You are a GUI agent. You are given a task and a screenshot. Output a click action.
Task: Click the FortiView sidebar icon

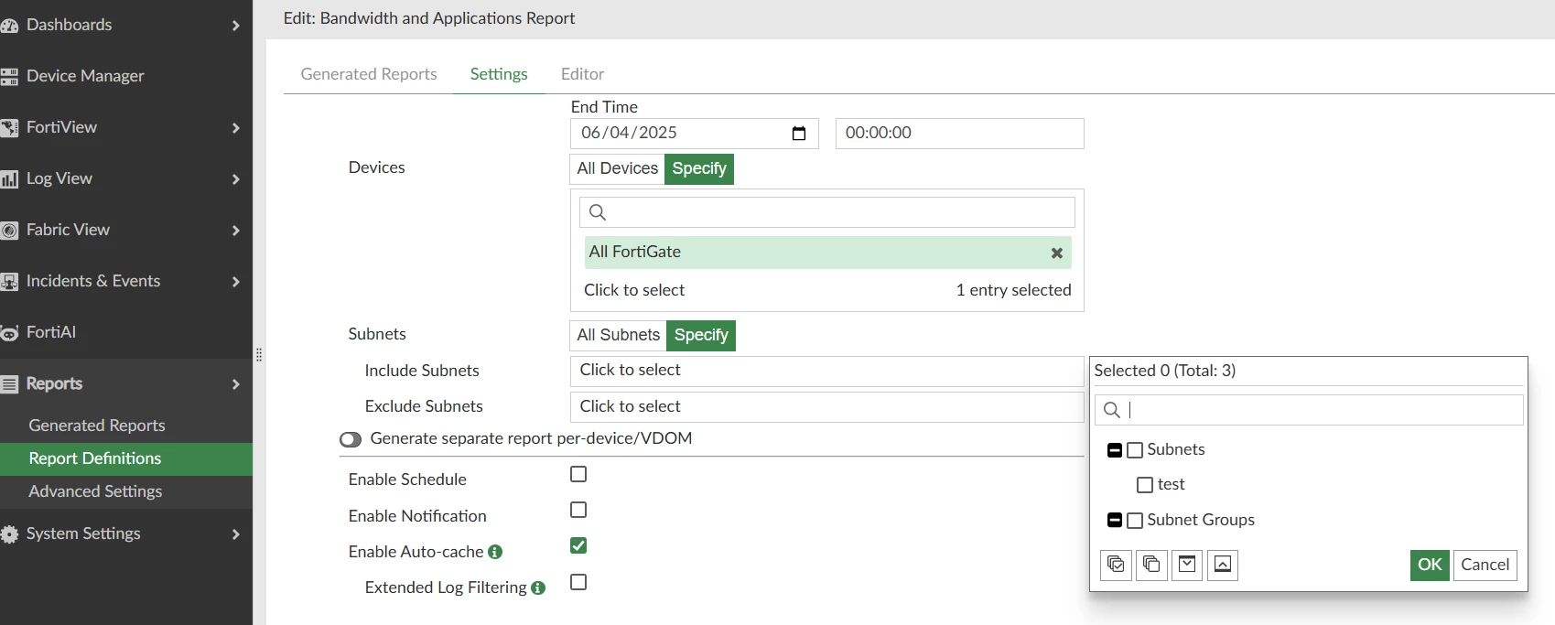[9, 128]
